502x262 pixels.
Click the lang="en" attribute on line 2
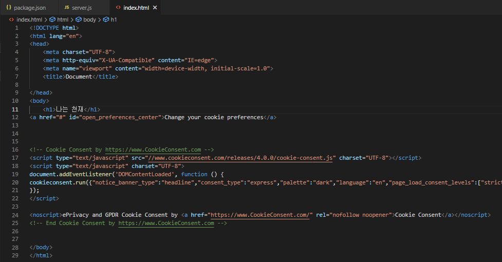click(64, 36)
